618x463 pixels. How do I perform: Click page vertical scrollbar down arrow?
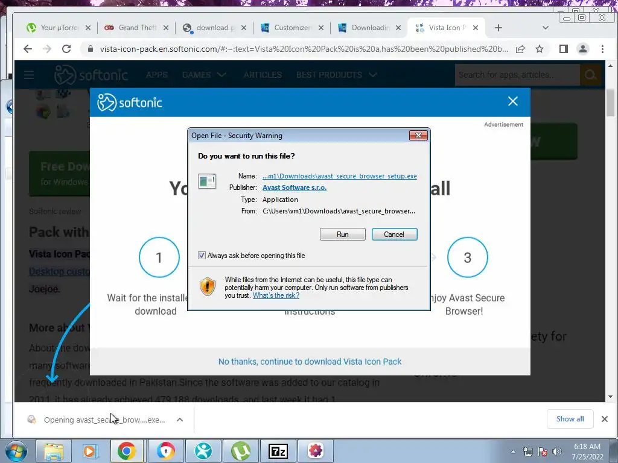[610, 397]
